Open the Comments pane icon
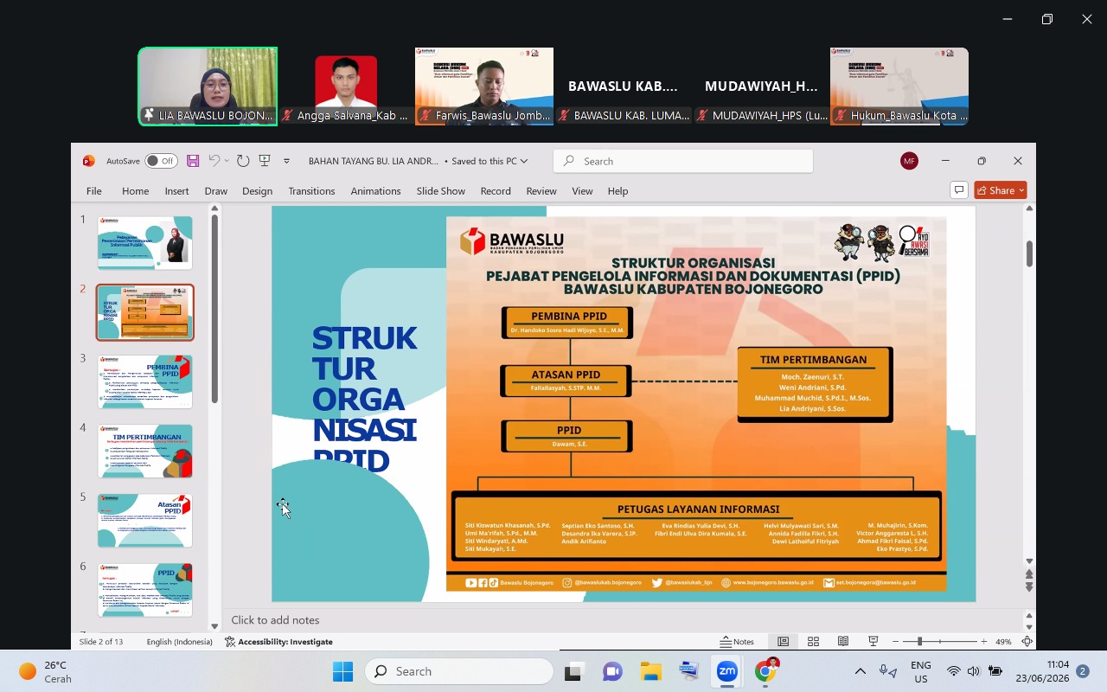Viewport: 1107px width, 692px height. coord(958,190)
